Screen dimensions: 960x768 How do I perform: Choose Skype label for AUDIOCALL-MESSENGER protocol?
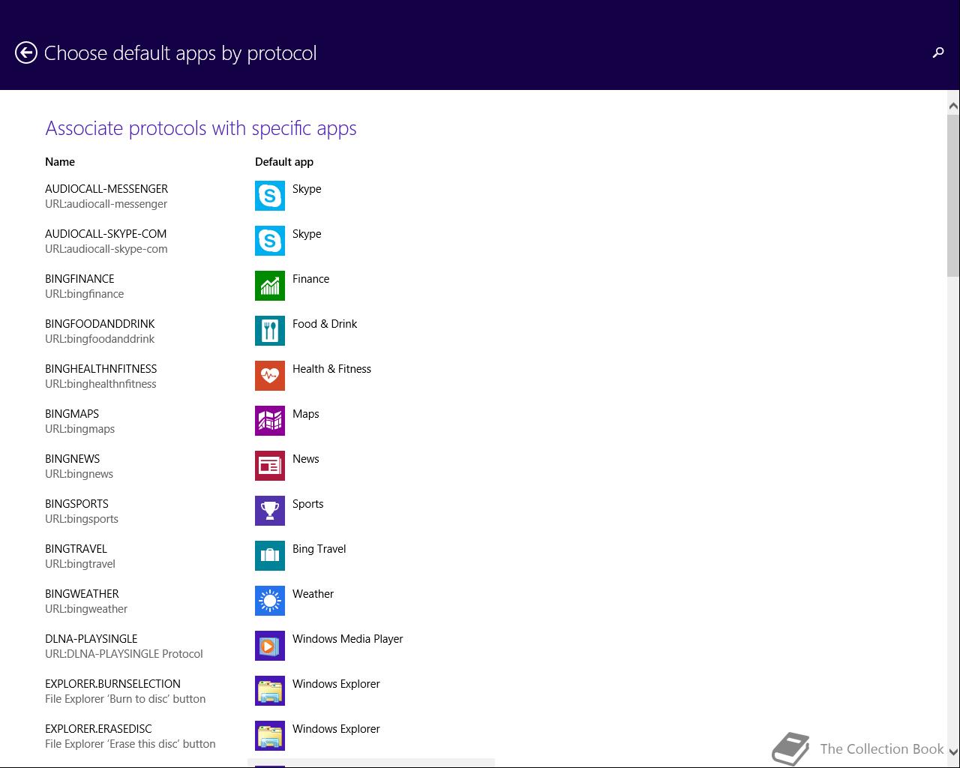click(x=307, y=189)
